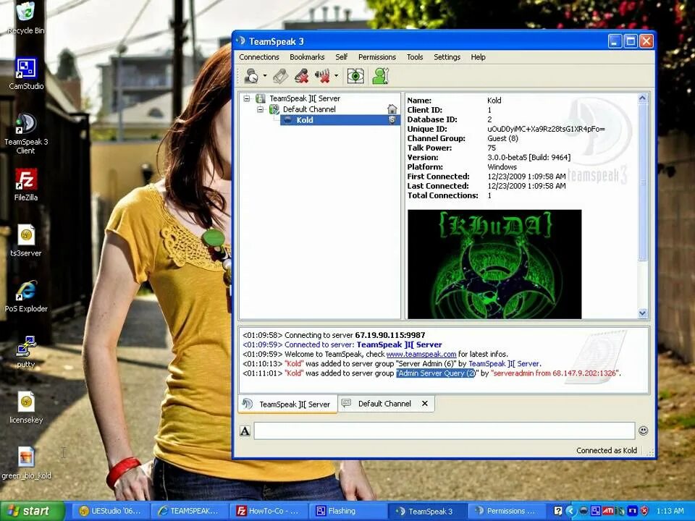Click the "Connected as Kold" status text
This screenshot has height=521, width=695.
[x=607, y=451]
